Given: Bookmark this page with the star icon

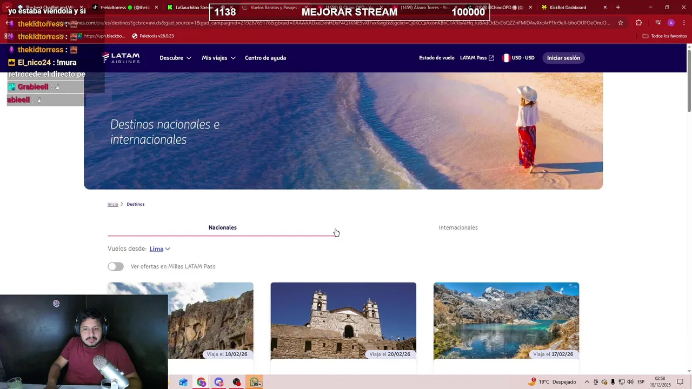Looking at the screenshot, I should click(x=621, y=23).
